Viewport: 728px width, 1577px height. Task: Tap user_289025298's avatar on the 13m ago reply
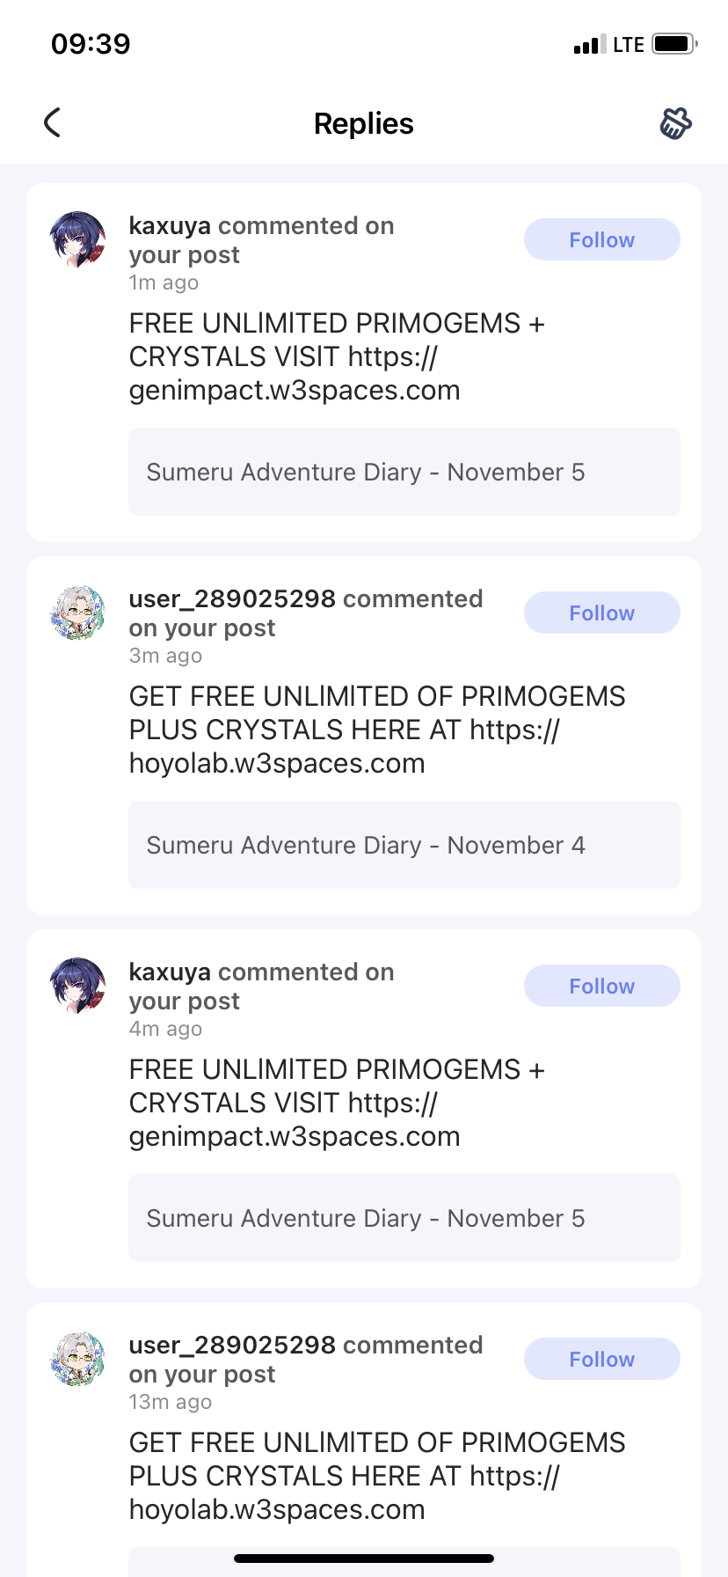tap(78, 1359)
